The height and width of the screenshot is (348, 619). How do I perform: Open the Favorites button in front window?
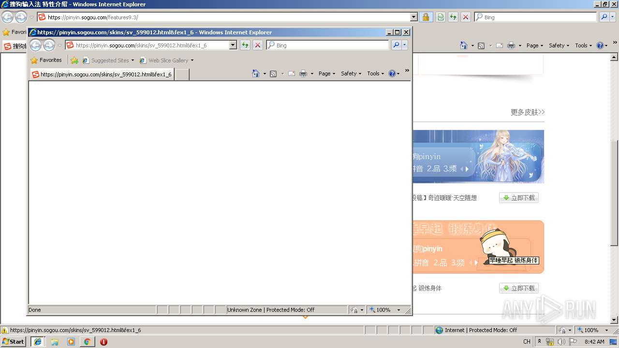coord(46,60)
